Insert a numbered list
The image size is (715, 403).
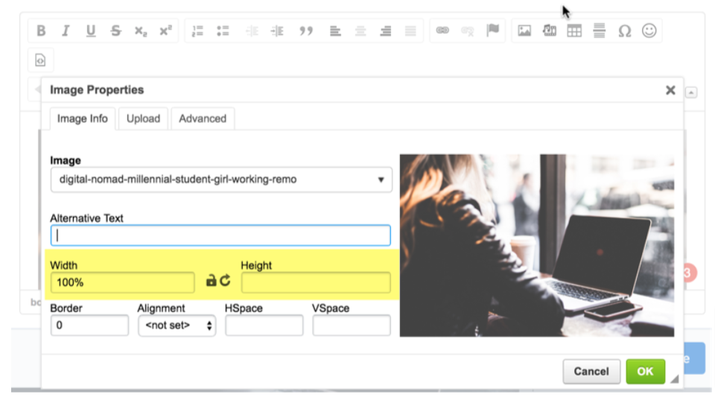[x=197, y=31]
